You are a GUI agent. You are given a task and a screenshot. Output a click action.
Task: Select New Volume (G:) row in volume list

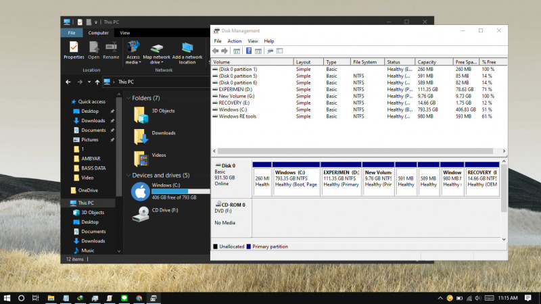click(x=359, y=96)
